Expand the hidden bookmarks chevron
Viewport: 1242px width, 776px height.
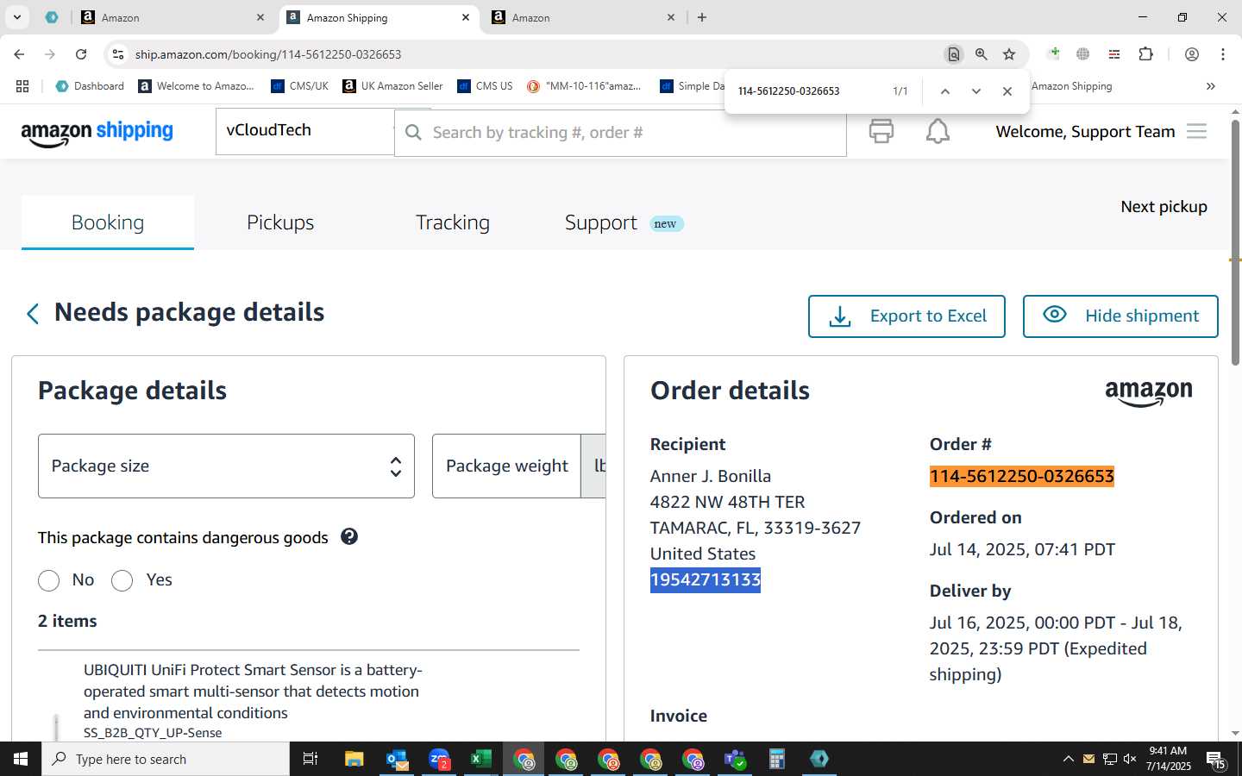click(1210, 86)
